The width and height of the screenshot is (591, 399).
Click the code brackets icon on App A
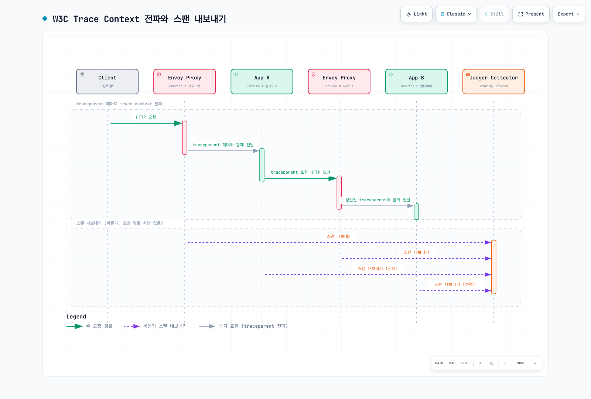236,74
